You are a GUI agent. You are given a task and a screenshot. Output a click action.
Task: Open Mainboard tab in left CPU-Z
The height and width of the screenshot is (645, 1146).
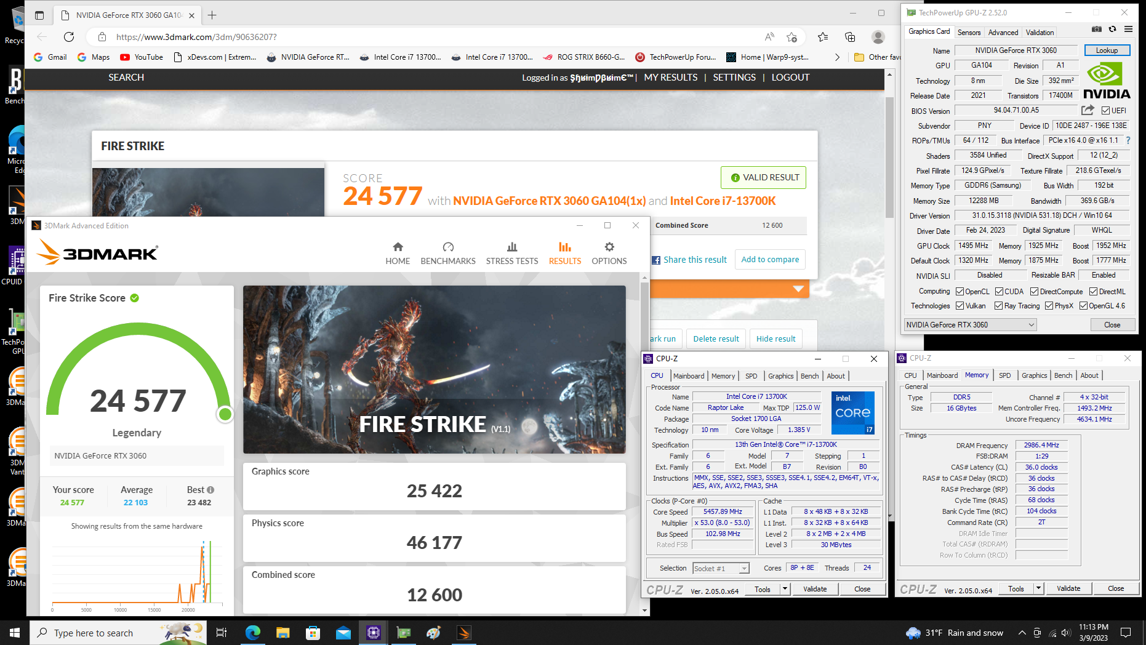(x=689, y=376)
